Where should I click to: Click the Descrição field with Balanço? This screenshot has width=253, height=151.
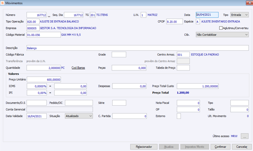[x=138, y=48]
